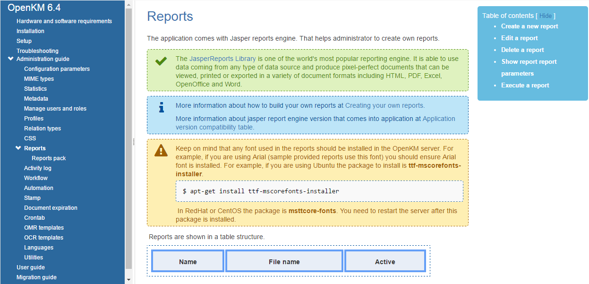589x284 pixels.
Task: Open the Migration guide menu item
Action: coord(36,277)
